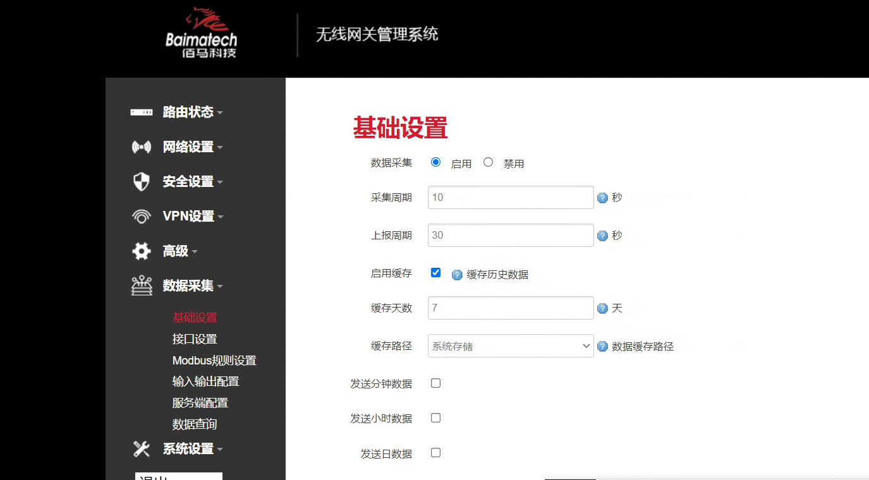Click the 高级 gear icon

tap(140, 251)
